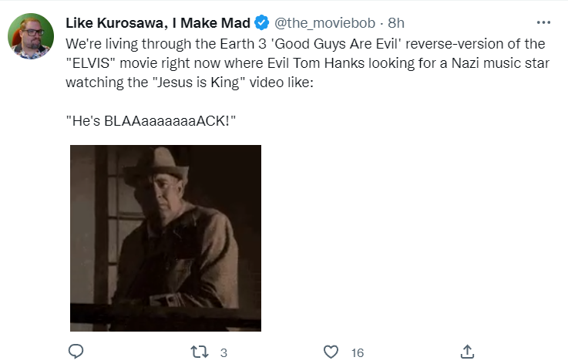Click the man's fedora hat in the GIF
This screenshot has height=364, width=568.
tap(150, 163)
